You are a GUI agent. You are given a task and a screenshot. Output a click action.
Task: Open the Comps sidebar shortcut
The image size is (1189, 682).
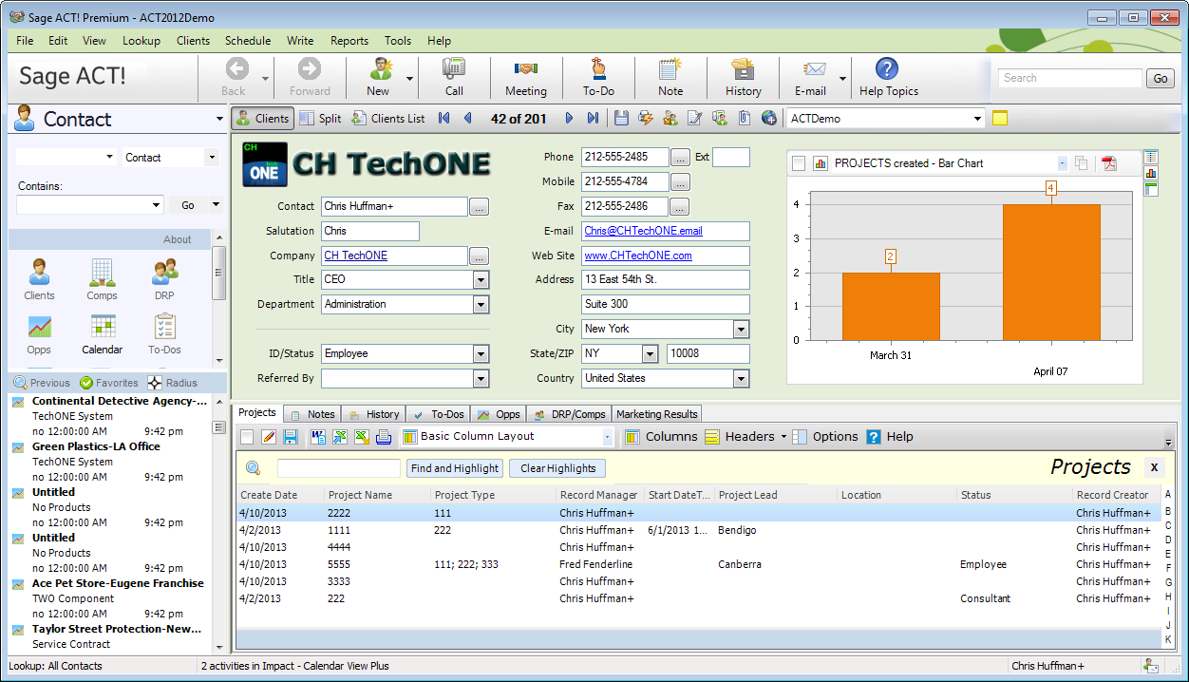pyautogui.click(x=103, y=280)
